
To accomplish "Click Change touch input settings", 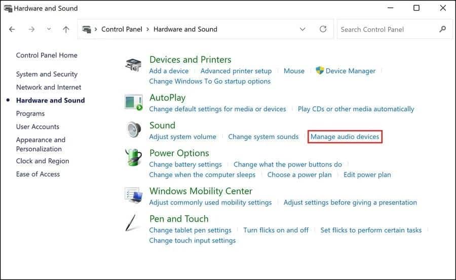I will pyautogui.click(x=192, y=240).
